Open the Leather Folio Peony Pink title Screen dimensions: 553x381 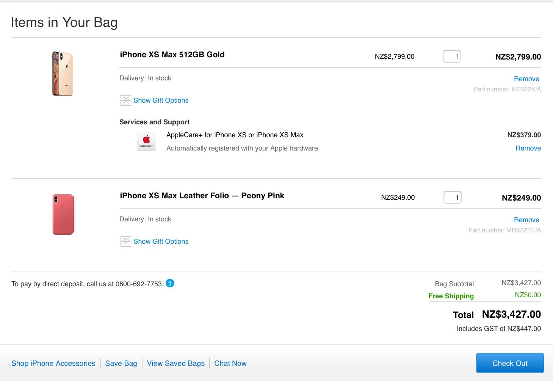202,196
